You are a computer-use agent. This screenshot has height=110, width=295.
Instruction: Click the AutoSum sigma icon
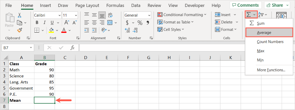[x=249, y=15]
